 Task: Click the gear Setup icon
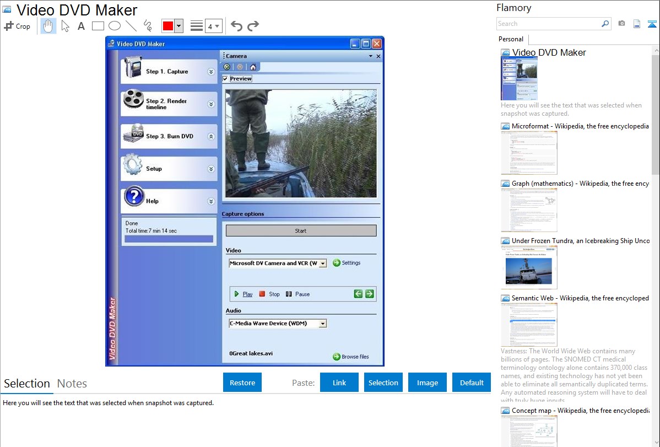click(133, 164)
